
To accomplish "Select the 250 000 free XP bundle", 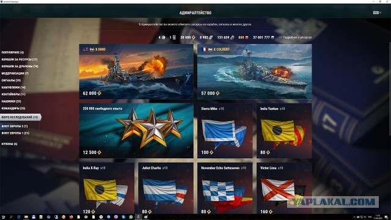I will pyautogui.click(x=136, y=131).
